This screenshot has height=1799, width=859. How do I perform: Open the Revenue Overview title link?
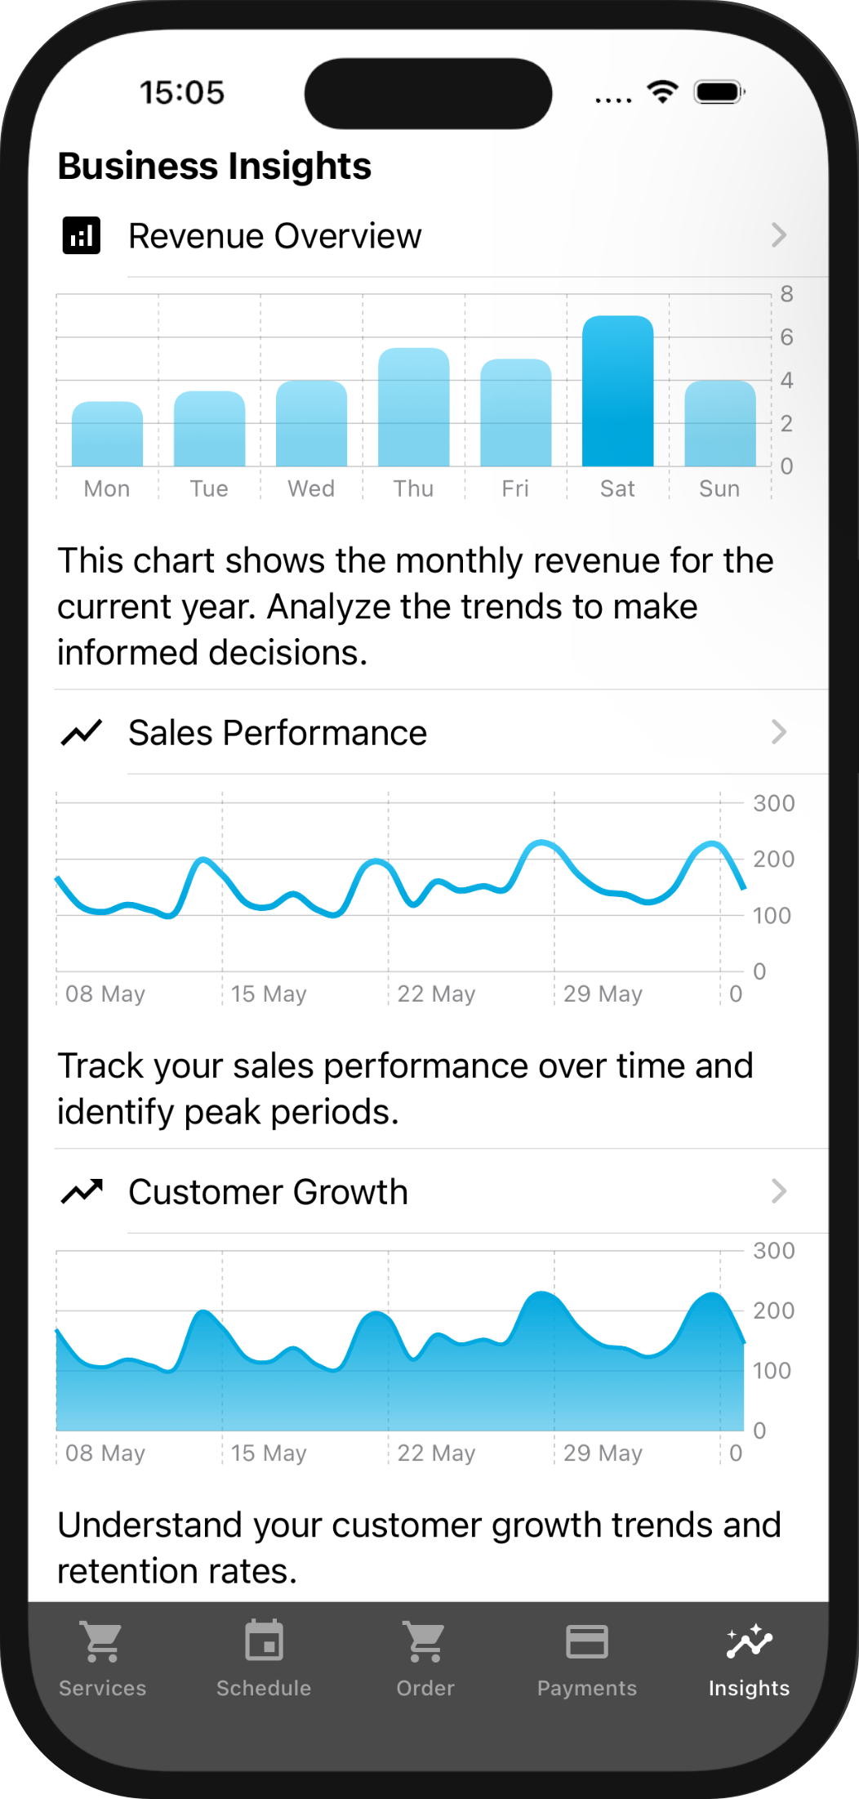275,236
